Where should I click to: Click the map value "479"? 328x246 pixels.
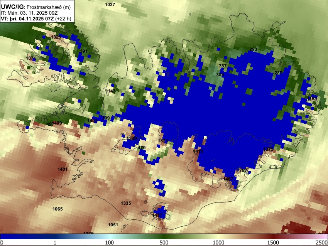142,148
